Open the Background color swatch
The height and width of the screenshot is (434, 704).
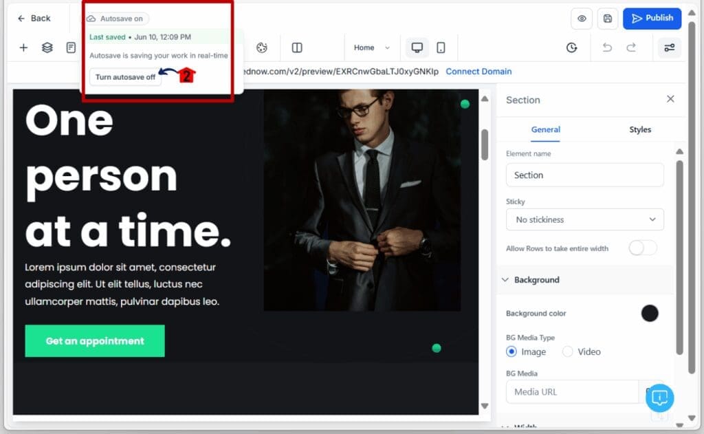(x=650, y=313)
